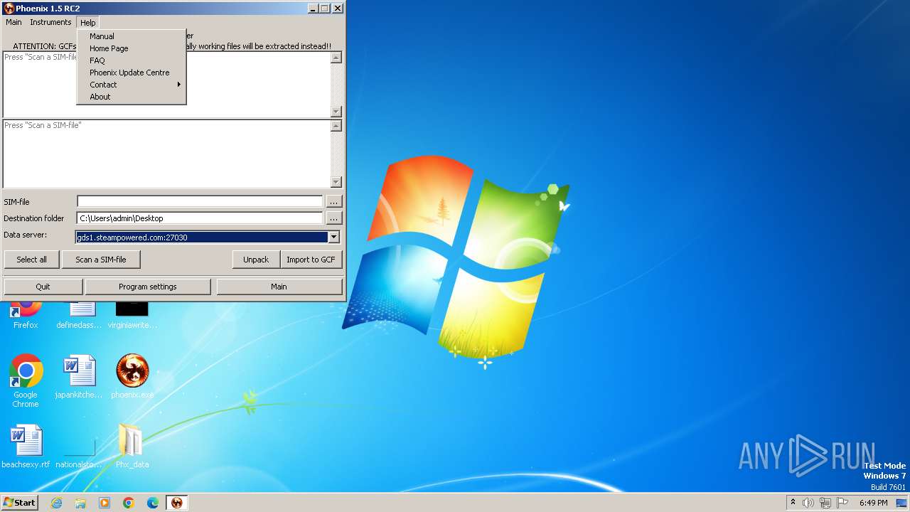Viewport: 910px width, 512px height.
Task: Choose FAQ in the Help menu
Action: (131, 60)
